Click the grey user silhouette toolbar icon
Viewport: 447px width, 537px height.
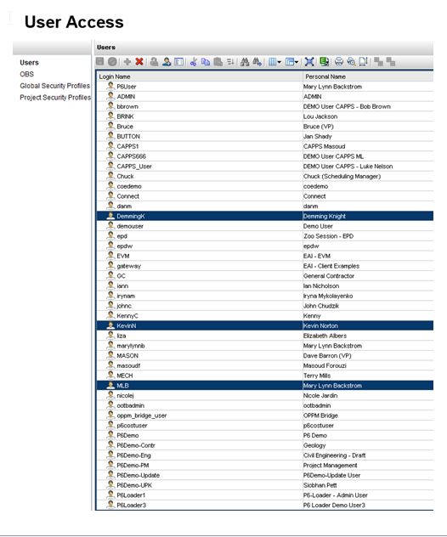(x=154, y=62)
